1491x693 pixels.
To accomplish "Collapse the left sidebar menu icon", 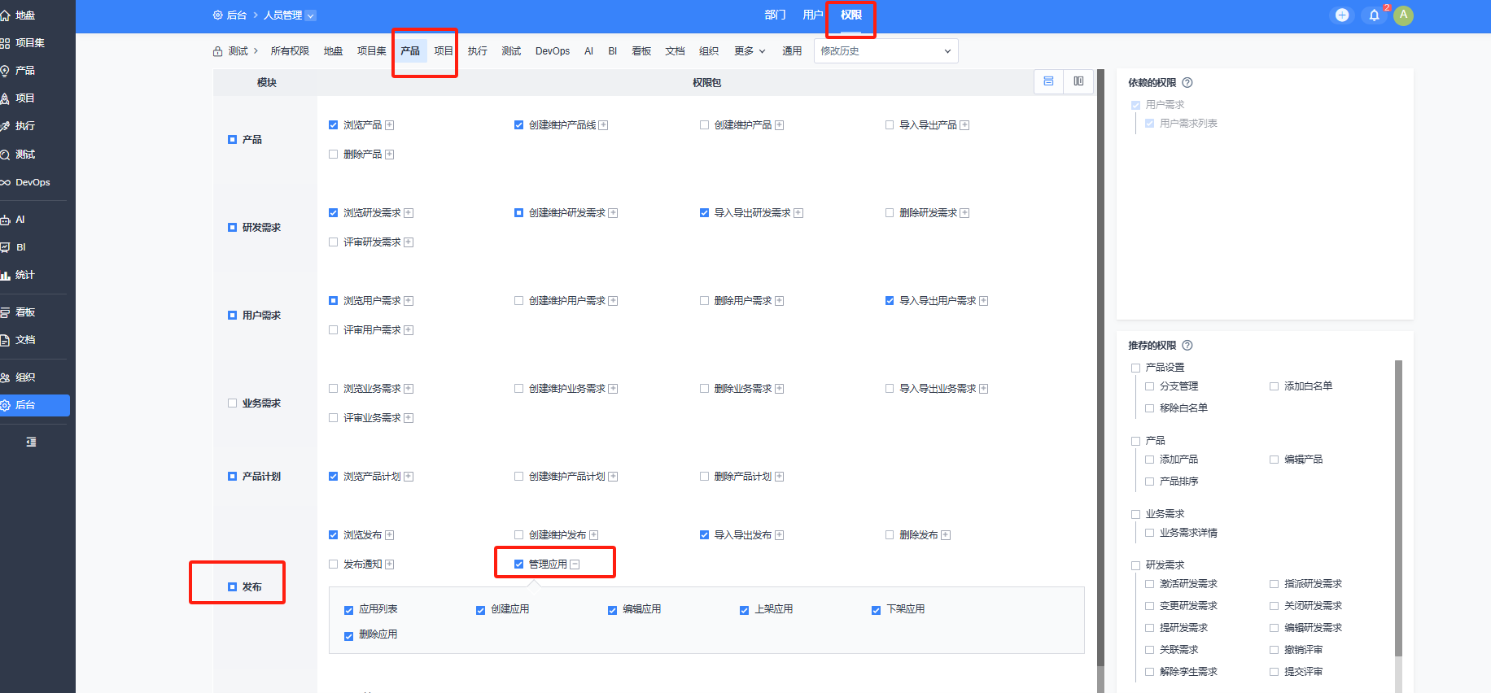I will (x=31, y=442).
